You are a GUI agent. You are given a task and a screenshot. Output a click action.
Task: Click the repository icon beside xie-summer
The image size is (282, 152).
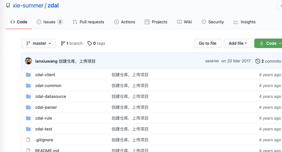tap(8, 5)
